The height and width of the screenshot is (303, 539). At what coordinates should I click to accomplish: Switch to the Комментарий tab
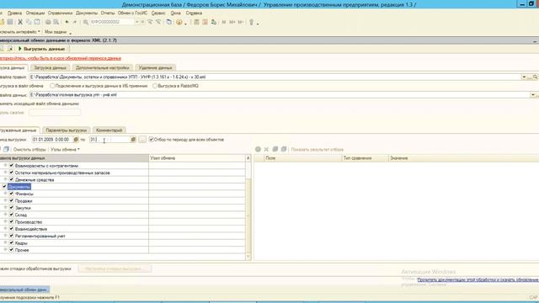(109, 130)
